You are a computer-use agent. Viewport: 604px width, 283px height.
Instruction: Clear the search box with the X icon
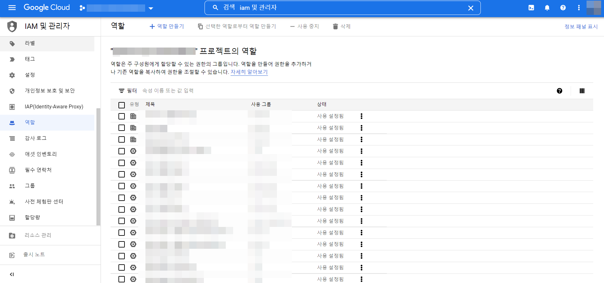coord(471,8)
